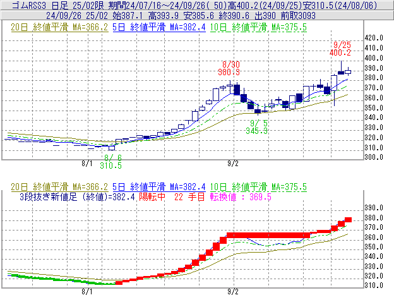The image size is (394, 300).
Task: Click the 5日 終値平滑 MA=382.4 link in lower chart
Action: pyautogui.click(x=159, y=187)
